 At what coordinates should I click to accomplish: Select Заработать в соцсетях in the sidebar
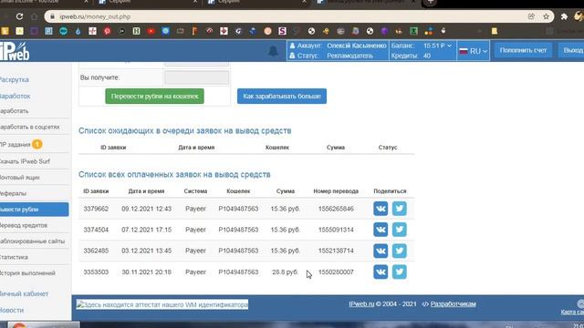click(x=30, y=127)
